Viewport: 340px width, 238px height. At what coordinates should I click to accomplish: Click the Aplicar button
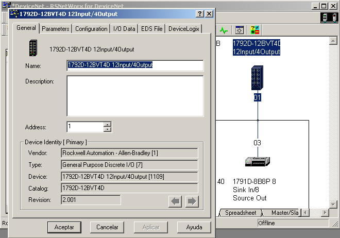coord(151,227)
